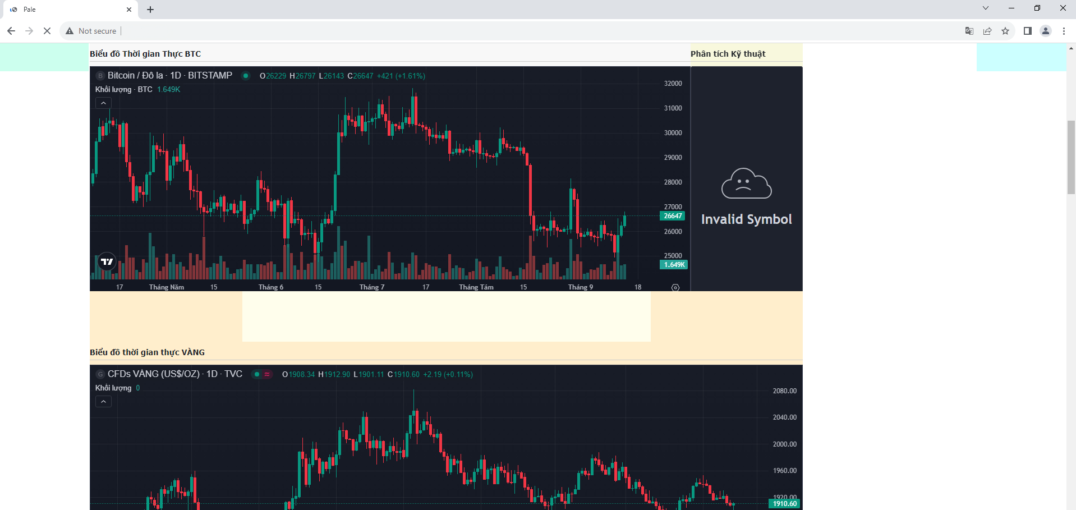This screenshot has height=510, width=1076.
Task: Stop loading the page
Action: coord(47,31)
